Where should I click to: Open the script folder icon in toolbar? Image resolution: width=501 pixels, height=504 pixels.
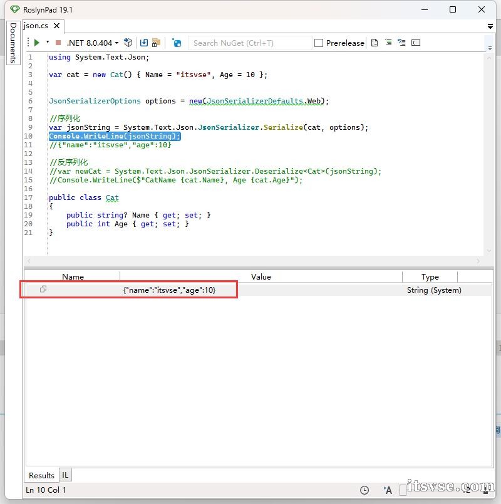pyautogui.click(x=156, y=43)
